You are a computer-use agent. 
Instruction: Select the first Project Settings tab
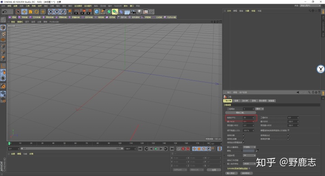point(227,101)
